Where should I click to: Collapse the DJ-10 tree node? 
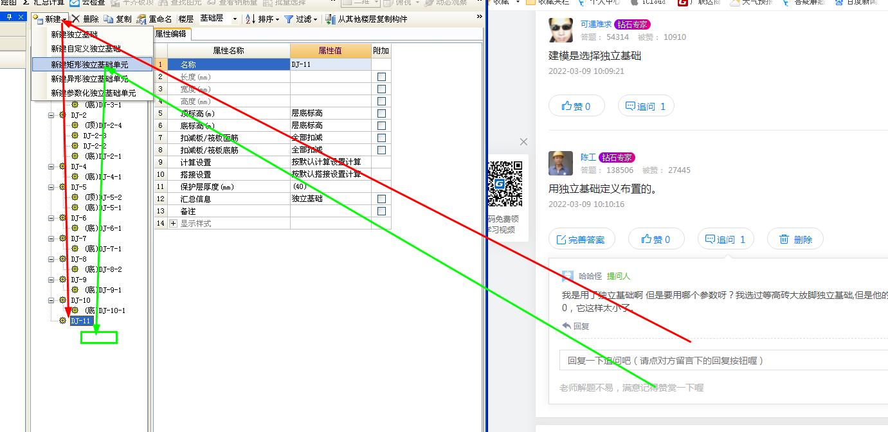pos(51,300)
